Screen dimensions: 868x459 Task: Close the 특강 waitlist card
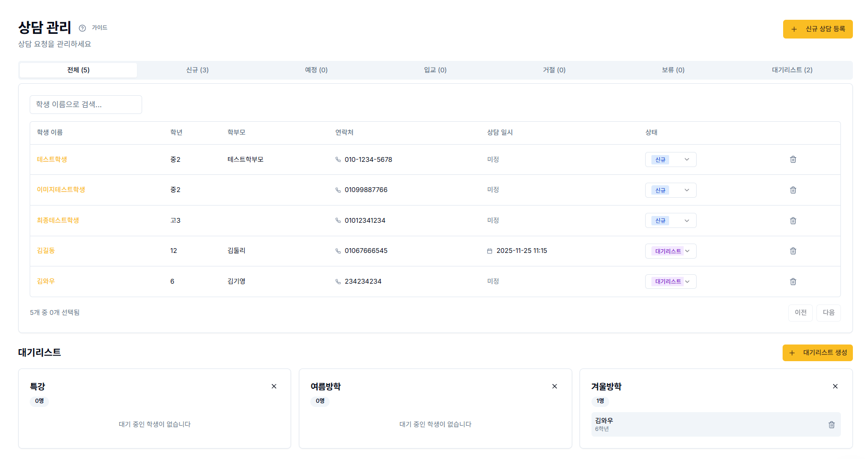[274, 386]
